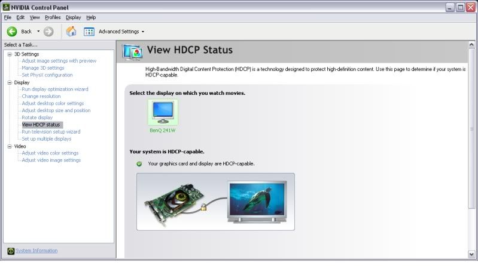Screen dimensions: 478x266
Task: Click the Advanced Settings text label
Action: tap(118, 32)
